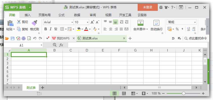
Task: Toggle bottom vertical alignment
Action: pyautogui.click(x=115, y=22)
